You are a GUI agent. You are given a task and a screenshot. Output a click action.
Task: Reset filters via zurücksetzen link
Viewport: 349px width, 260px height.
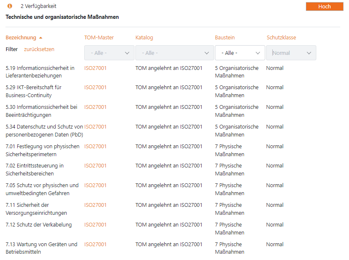click(39, 49)
